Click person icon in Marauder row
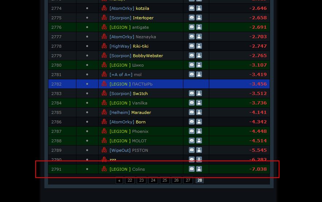322x202 pixels. (x=199, y=112)
